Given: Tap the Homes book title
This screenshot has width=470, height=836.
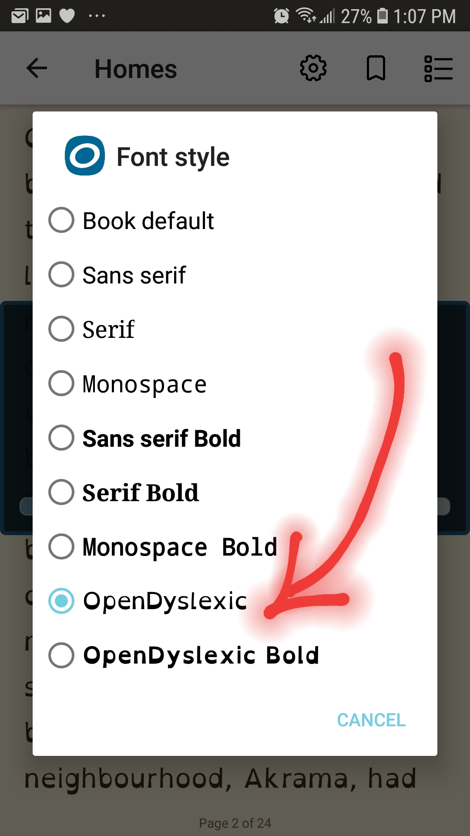Looking at the screenshot, I should pos(136,69).
